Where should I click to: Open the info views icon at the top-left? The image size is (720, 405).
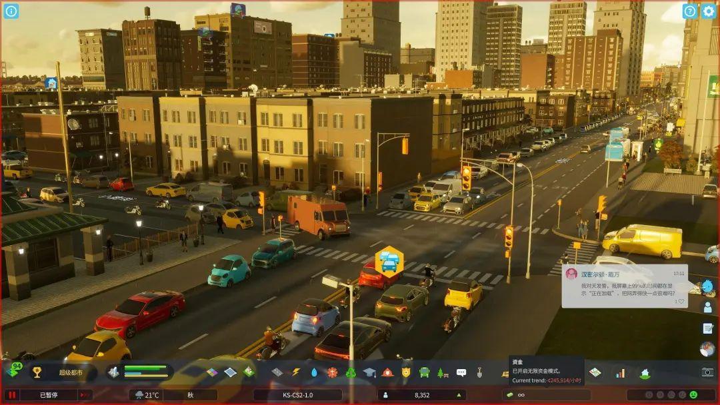[11, 11]
